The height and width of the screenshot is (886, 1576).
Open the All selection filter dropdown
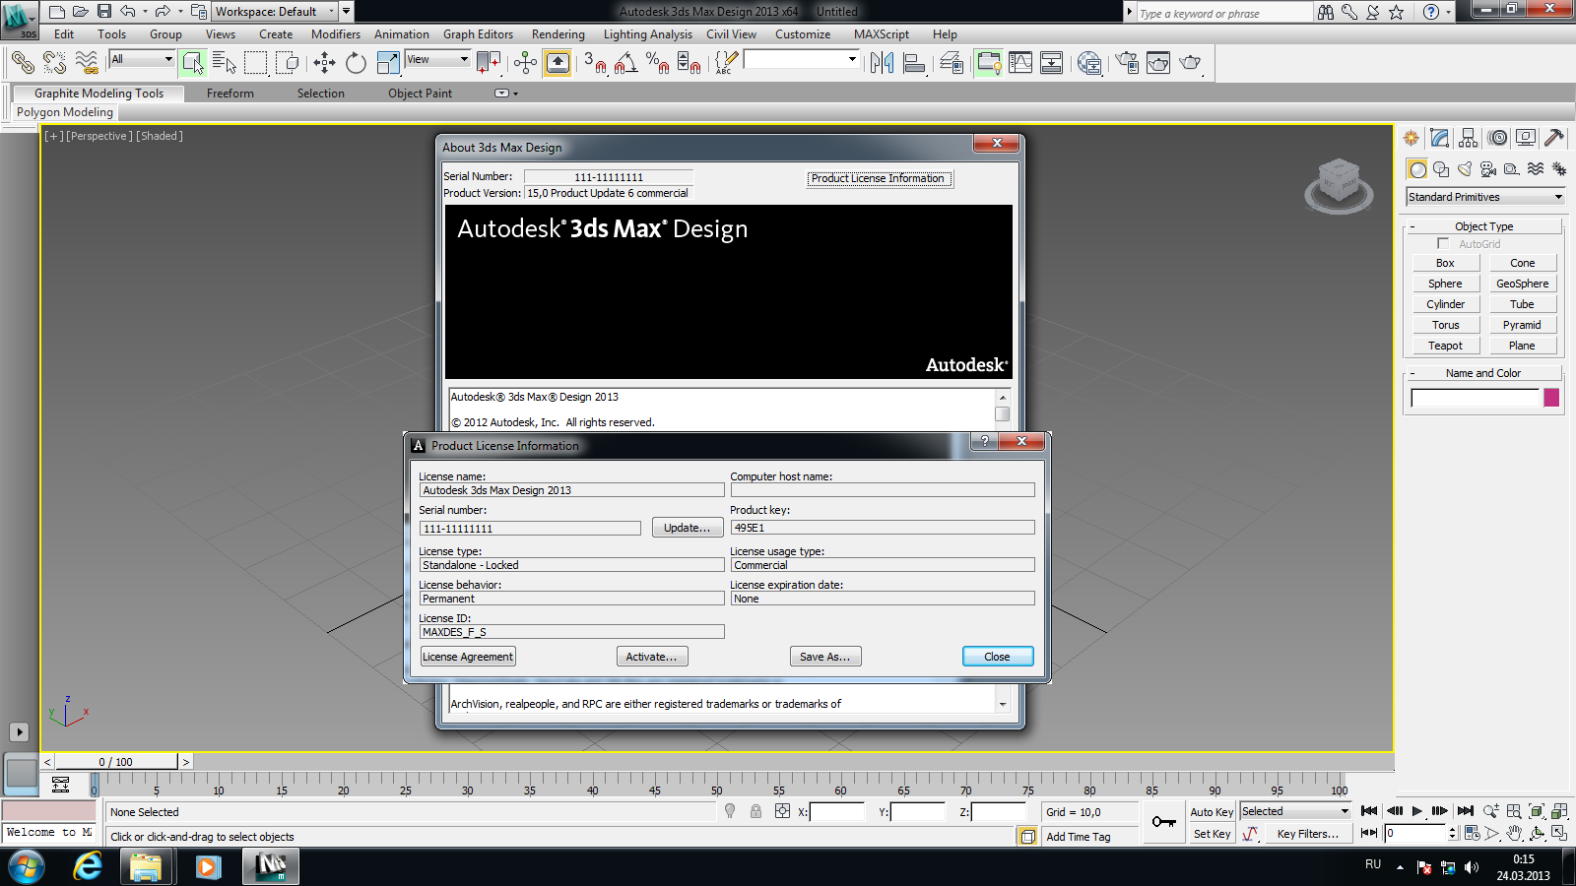coord(142,59)
